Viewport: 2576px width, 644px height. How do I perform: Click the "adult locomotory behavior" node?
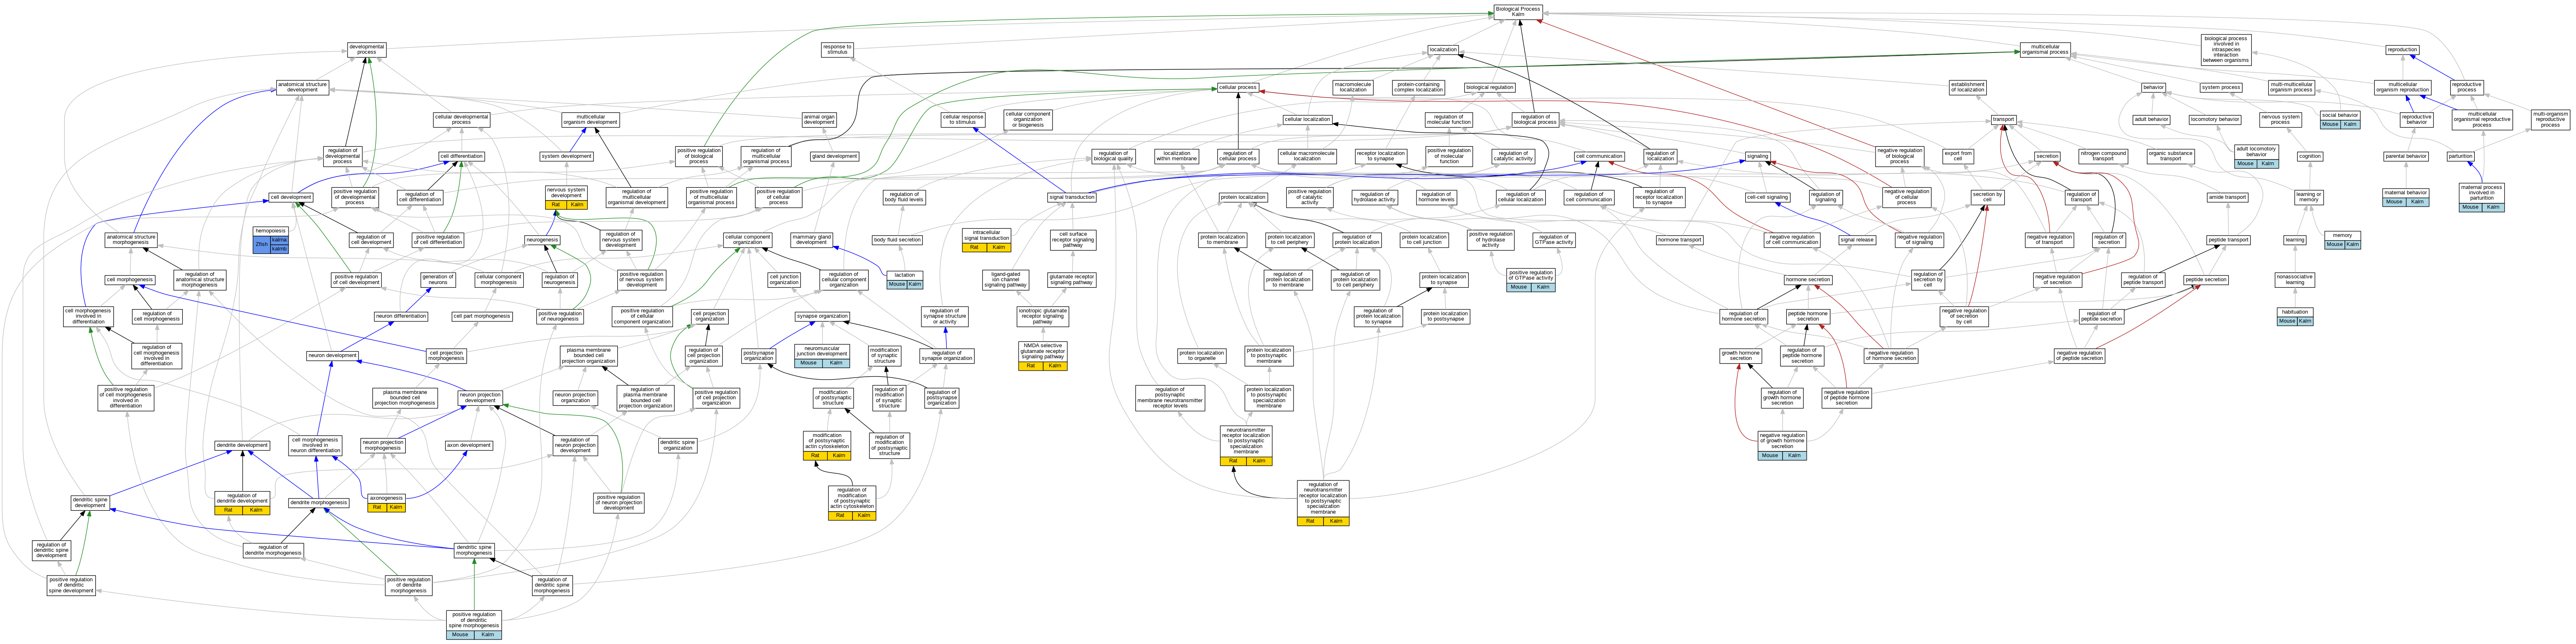pos(2256,152)
